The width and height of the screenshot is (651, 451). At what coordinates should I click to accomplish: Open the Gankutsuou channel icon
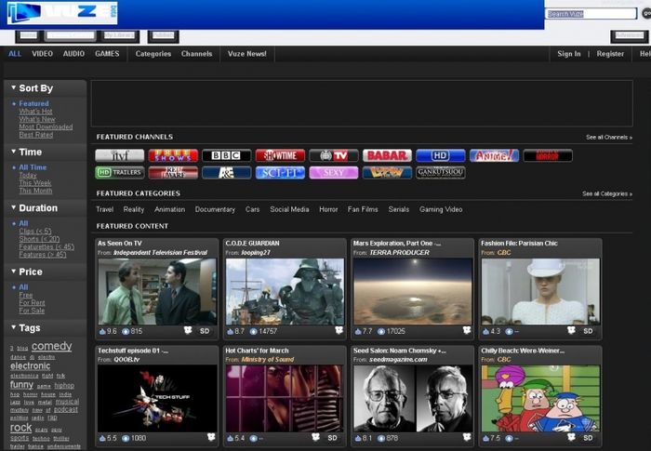click(441, 172)
